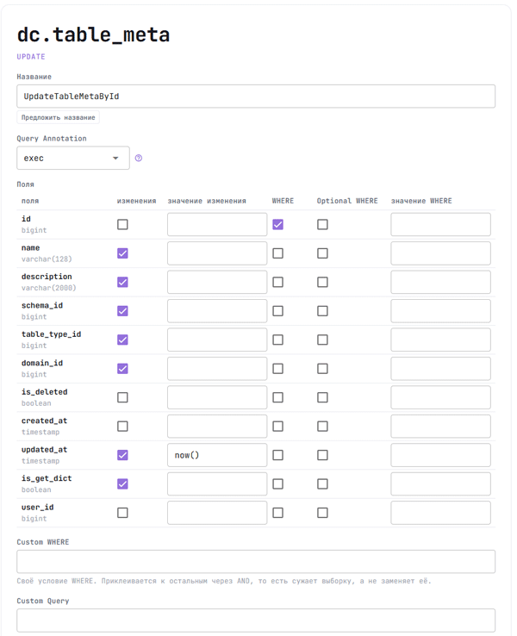Click the Custom WHERE input field
Viewport: 517px width, 636px height.
[256, 562]
